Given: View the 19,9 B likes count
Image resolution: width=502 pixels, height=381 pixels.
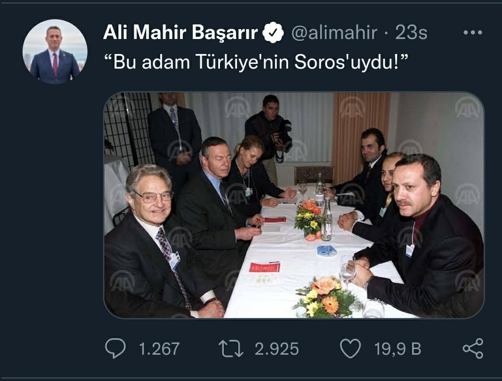Looking at the screenshot, I should pyautogui.click(x=397, y=349).
